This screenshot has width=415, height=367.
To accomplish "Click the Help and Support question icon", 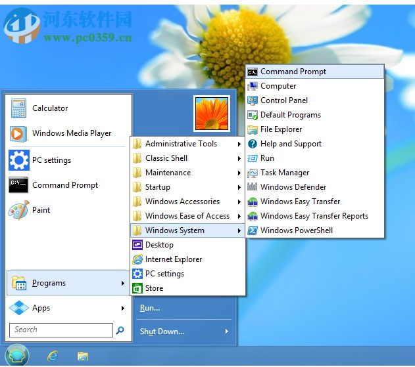I will [x=253, y=144].
